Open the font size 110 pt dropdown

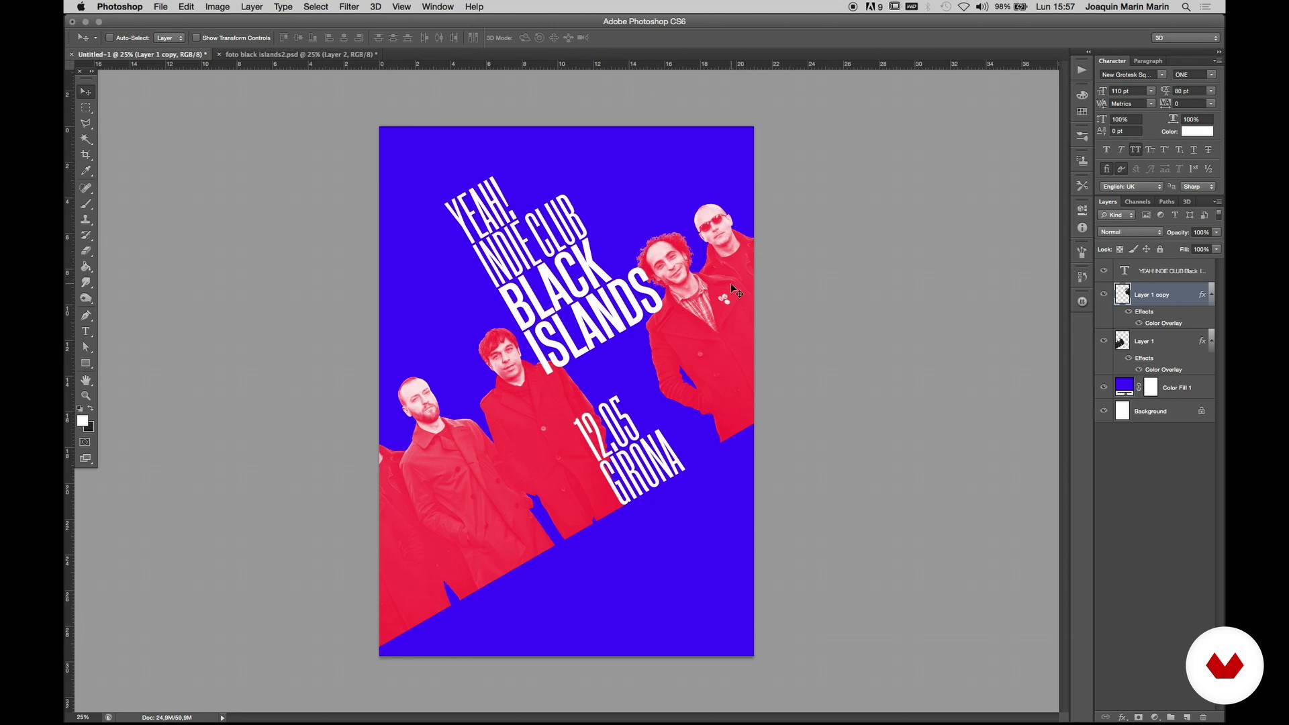tap(1151, 91)
